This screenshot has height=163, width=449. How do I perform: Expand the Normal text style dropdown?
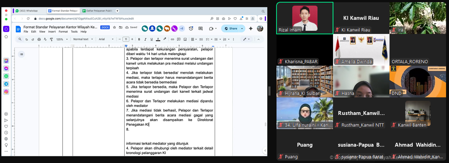click(x=83, y=39)
